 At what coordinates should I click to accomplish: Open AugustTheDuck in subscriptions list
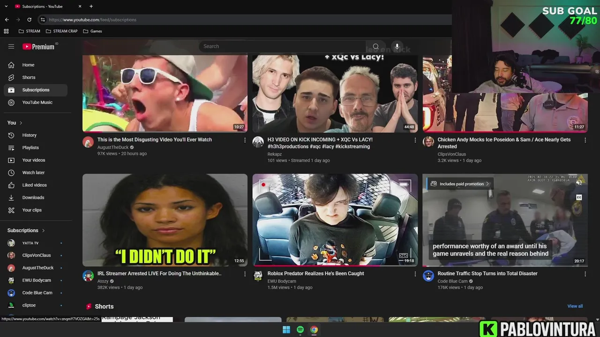pyautogui.click(x=35, y=268)
